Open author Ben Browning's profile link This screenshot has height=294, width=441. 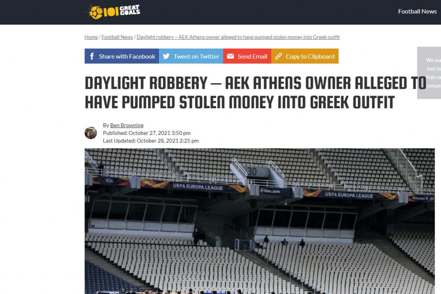127,125
